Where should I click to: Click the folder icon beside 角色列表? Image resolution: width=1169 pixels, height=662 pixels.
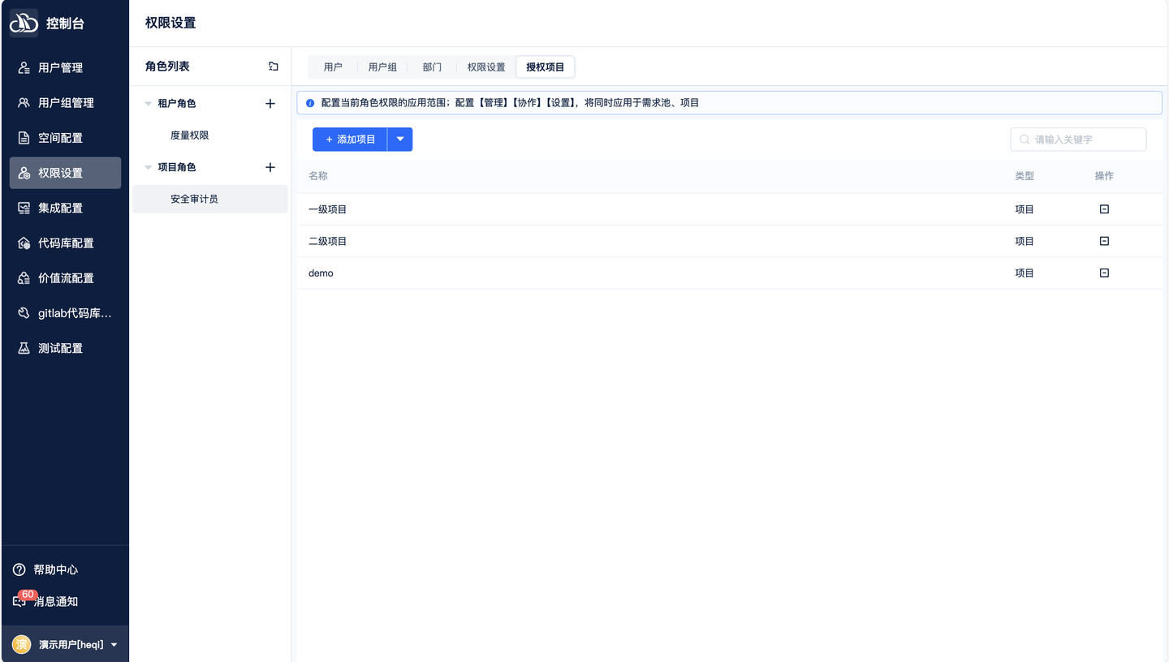(274, 67)
